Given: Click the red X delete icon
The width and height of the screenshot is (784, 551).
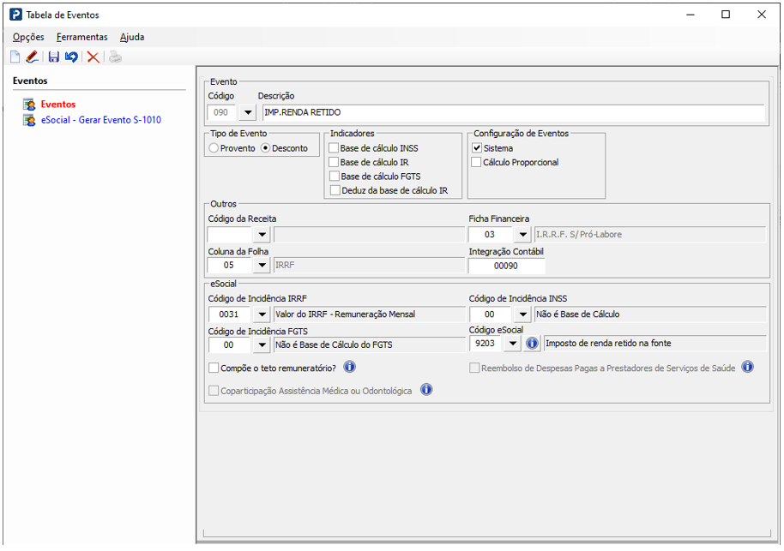Looking at the screenshot, I should 93,57.
